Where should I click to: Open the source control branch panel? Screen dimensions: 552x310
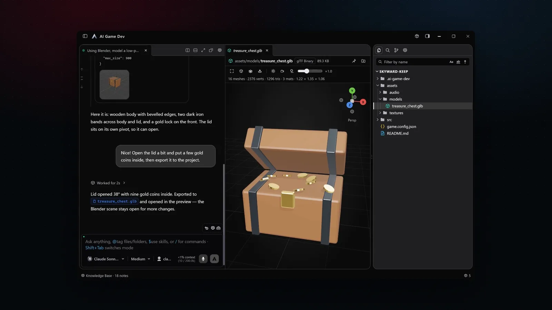396,50
